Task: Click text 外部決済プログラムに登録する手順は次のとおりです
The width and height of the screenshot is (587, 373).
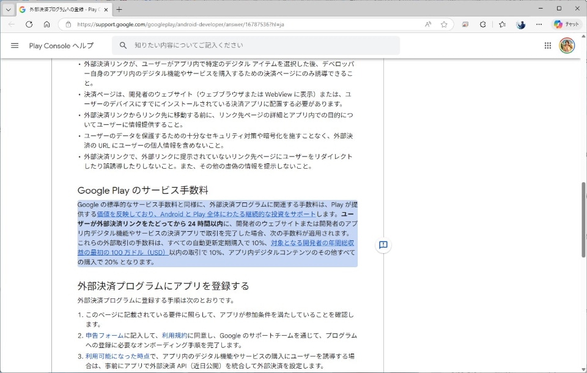Action: tap(156, 300)
